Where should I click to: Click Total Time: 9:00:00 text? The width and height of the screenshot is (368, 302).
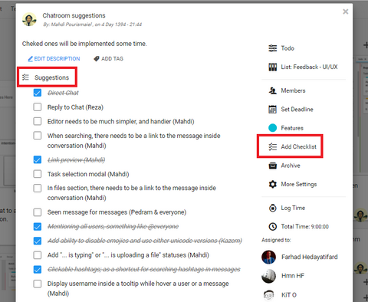(x=304, y=227)
